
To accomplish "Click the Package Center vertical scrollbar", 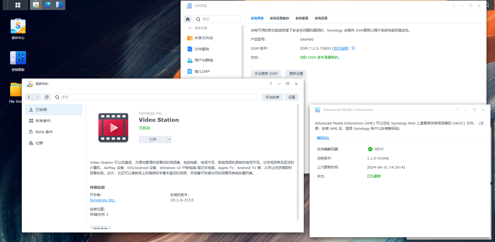I will point(298,162).
